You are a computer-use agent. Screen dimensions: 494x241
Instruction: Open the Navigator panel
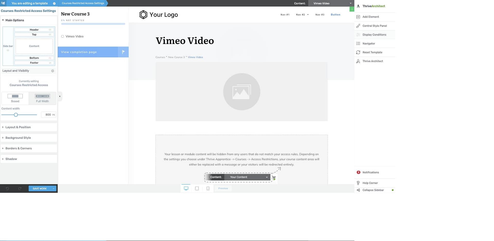375,44
